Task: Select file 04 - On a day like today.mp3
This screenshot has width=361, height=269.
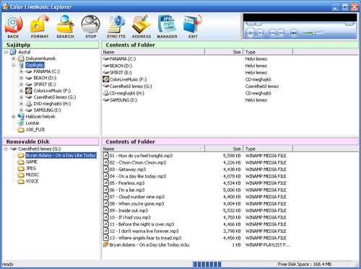Action: [x=138, y=177]
